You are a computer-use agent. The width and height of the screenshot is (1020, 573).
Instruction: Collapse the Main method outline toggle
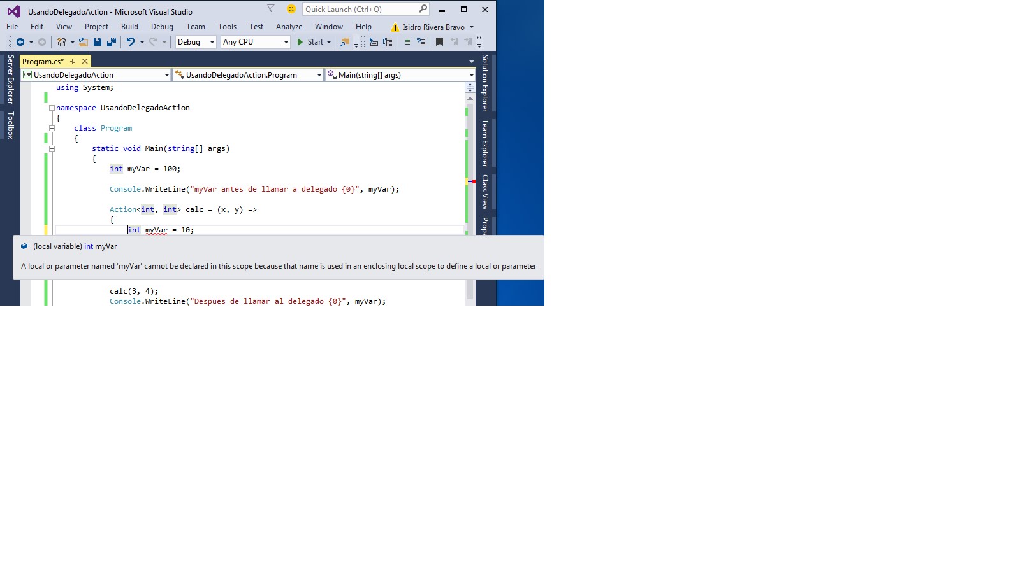coord(51,148)
